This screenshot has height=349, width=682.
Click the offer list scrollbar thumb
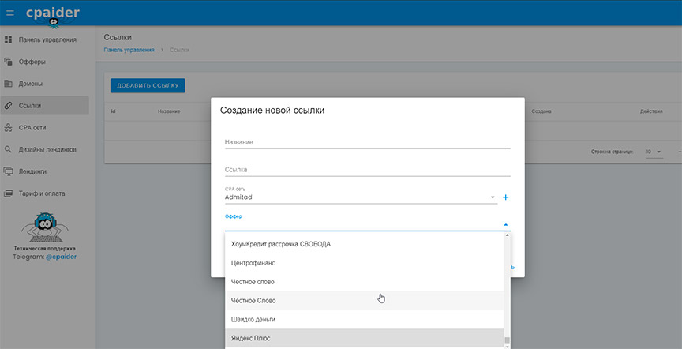(507, 340)
